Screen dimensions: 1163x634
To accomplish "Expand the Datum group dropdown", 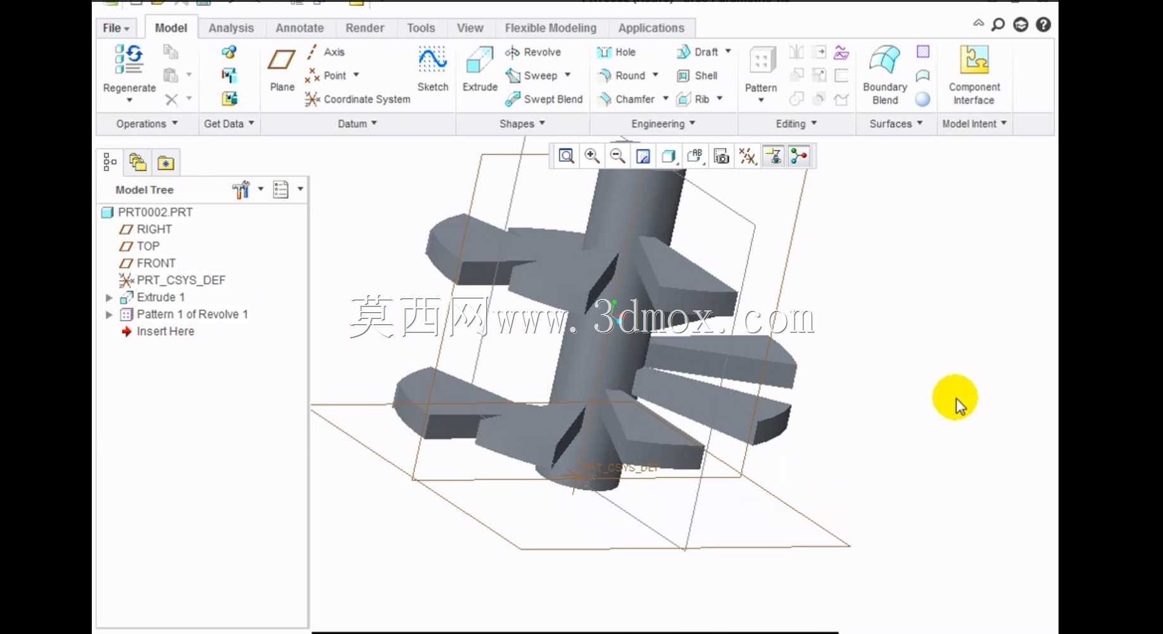I will click(x=358, y=124).
